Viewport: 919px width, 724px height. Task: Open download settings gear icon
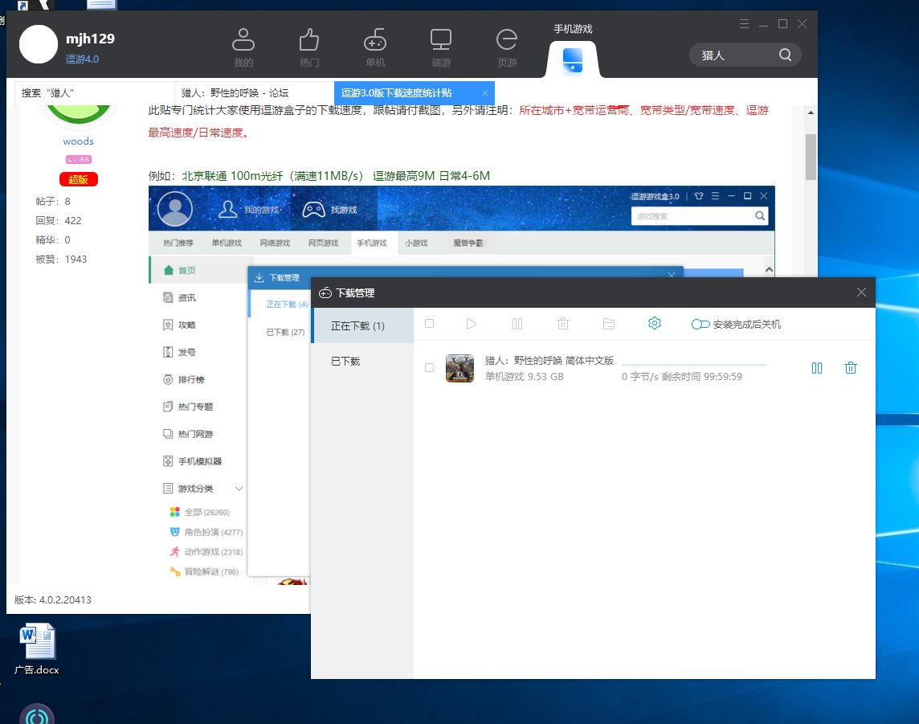[655, 323]
